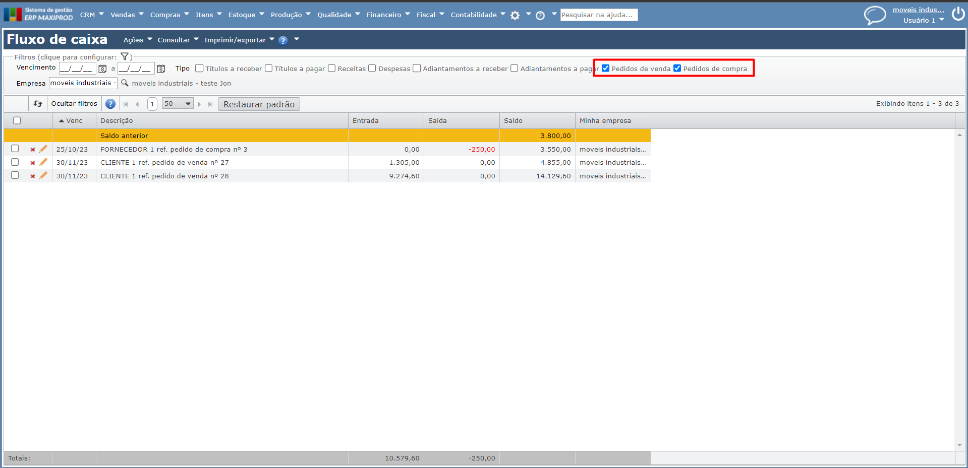The height and width of the screenshot is (468, 968).
Task: Check Adiantamentos a receber
Action: click(x=417, y=69)
